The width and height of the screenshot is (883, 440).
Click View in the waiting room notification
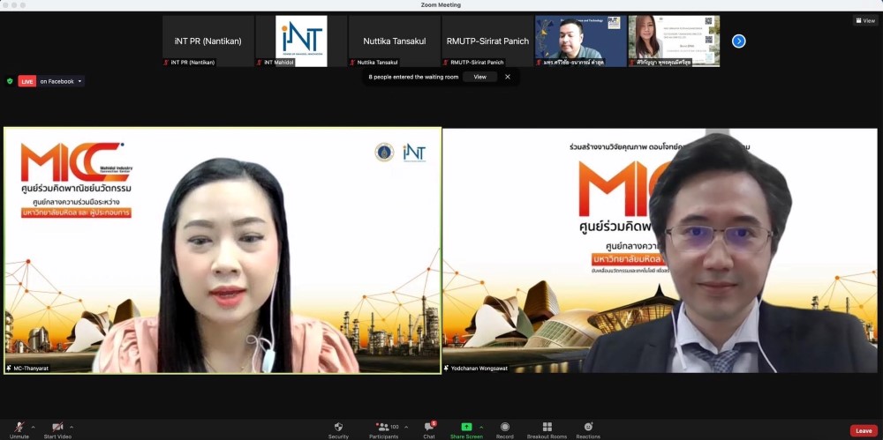[479, 77]
